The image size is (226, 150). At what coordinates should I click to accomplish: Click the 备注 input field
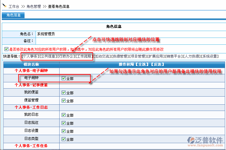pyautogui.click(x=130, y=41)
